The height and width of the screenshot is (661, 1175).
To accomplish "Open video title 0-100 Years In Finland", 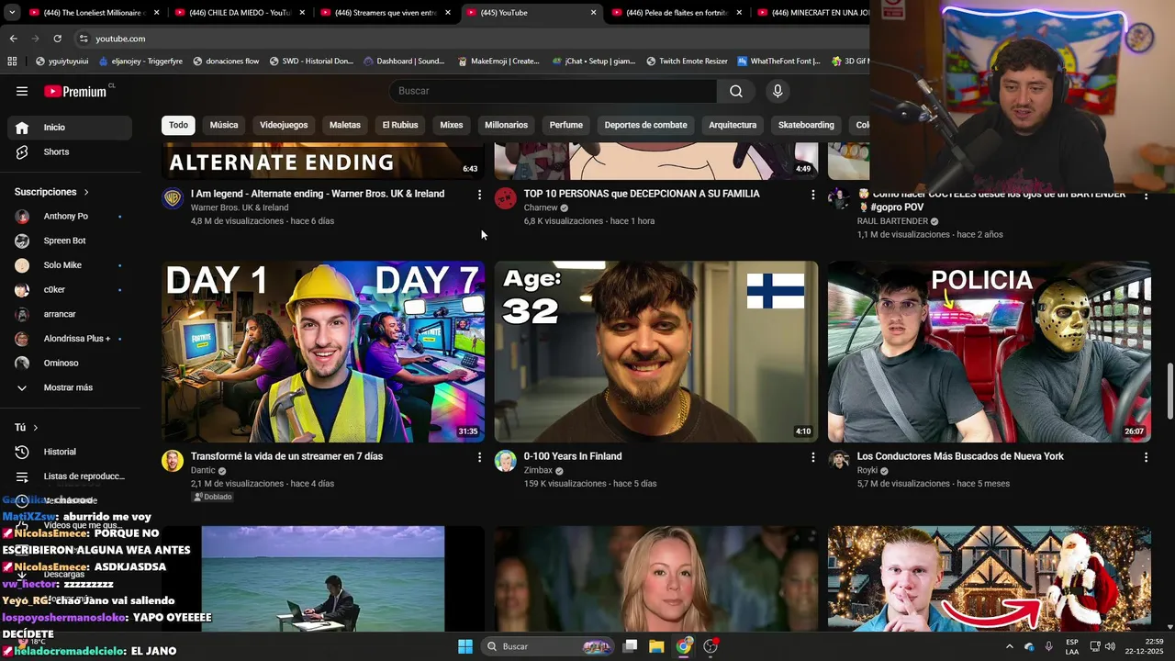I will point(573,456).
